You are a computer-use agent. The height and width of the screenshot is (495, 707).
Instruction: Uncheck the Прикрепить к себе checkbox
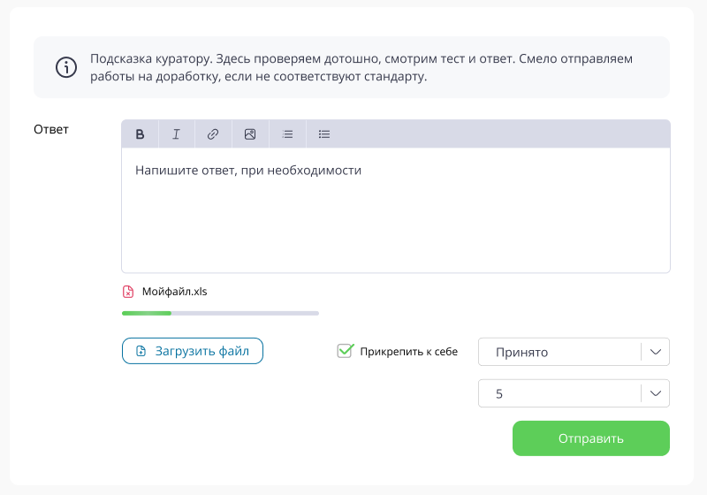click(x=345, y=351)
